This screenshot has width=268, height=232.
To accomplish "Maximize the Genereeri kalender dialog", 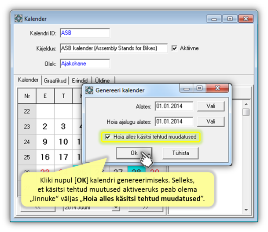I will point(199,88).
